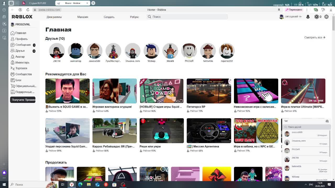Open the Выжить в SQUID GAME game thumbnail
This screenshot has height=188, width=335.
67,91
